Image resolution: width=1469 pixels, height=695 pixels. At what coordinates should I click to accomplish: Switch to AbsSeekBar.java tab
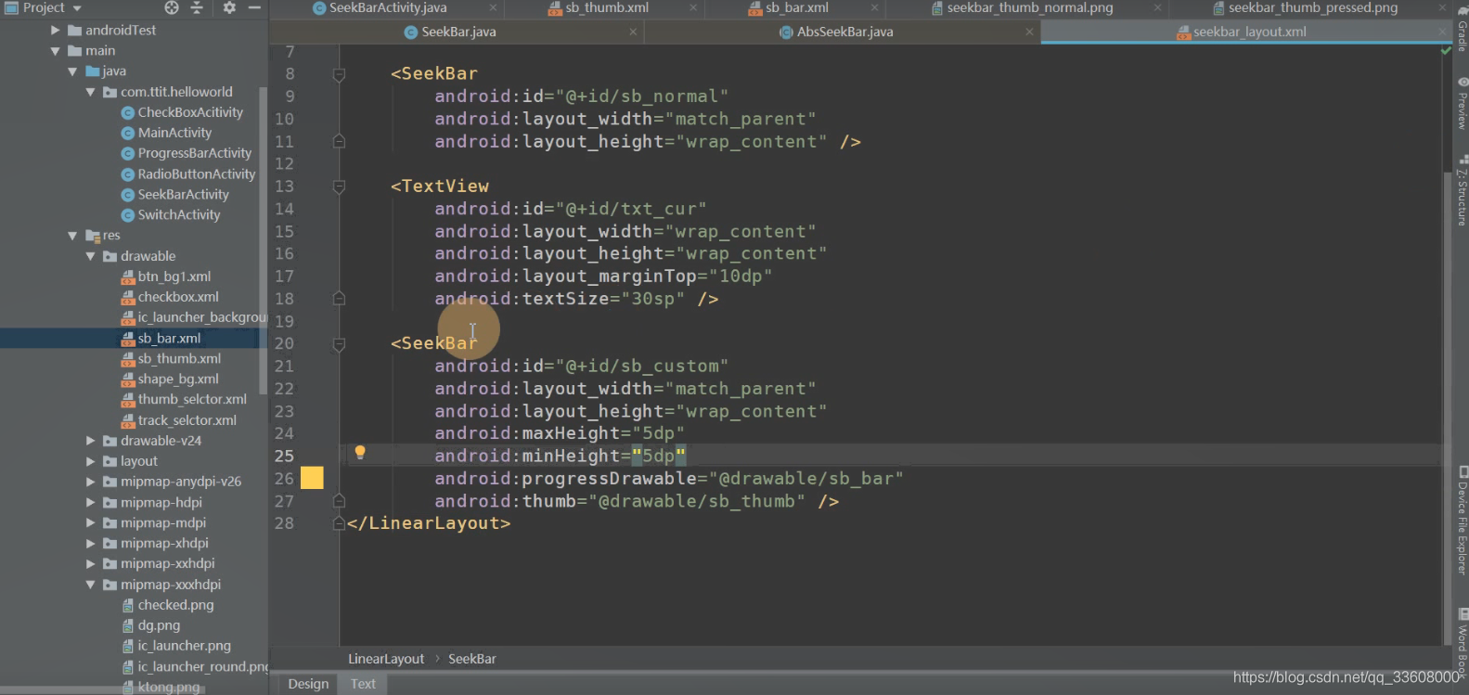pos(844,32)
